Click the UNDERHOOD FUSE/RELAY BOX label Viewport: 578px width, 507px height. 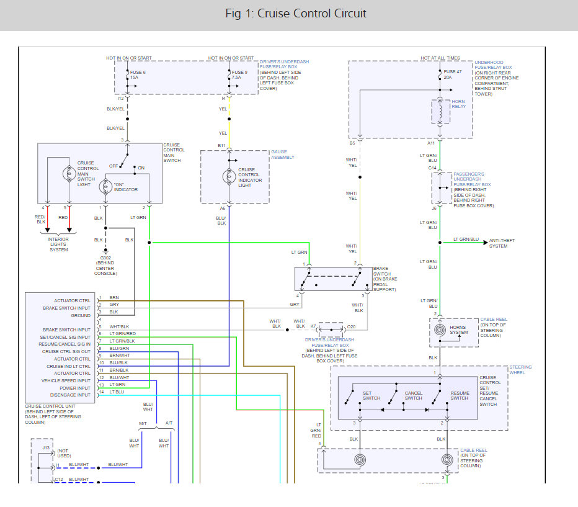493,65
